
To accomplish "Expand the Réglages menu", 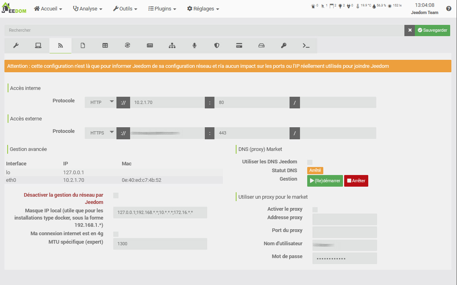I will (x=203, y=9).
